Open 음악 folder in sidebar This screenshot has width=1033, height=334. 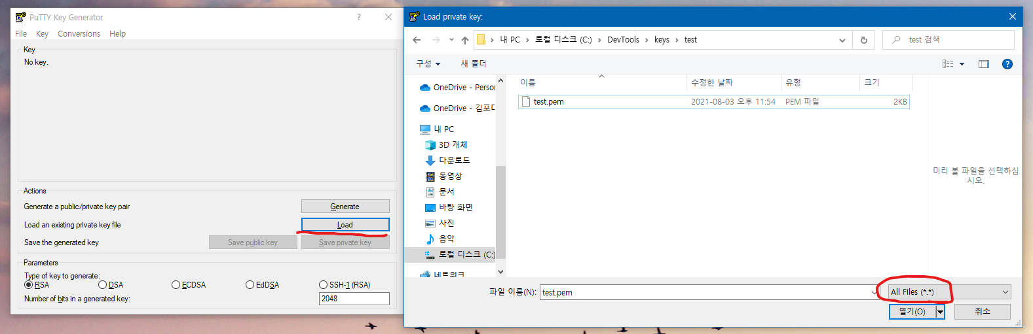(x=440, y=239)
